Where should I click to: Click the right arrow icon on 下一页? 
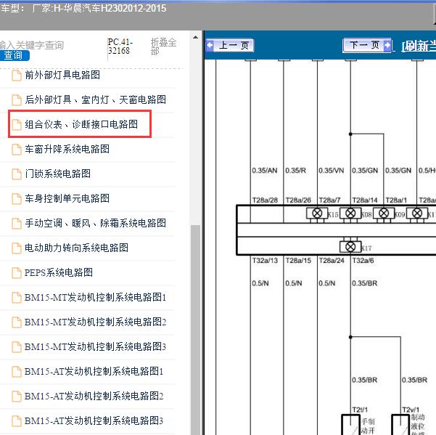[x=387, y=45]
